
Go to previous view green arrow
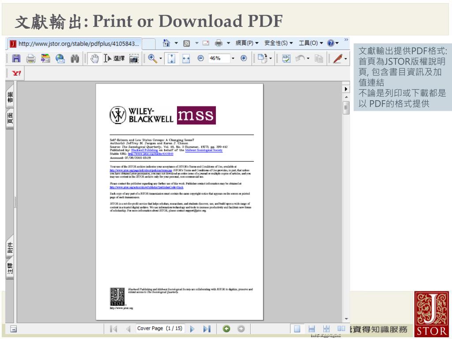(x=226, y=328)
